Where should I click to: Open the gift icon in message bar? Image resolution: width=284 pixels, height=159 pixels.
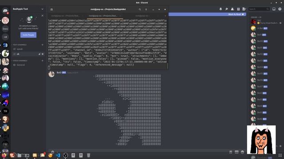click(x=231, y=152)
